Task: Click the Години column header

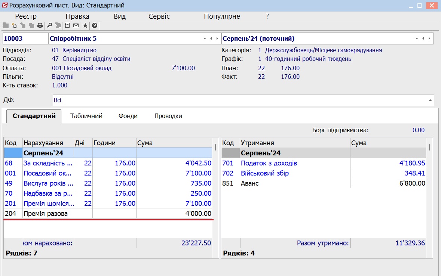Action: point(114,143)
